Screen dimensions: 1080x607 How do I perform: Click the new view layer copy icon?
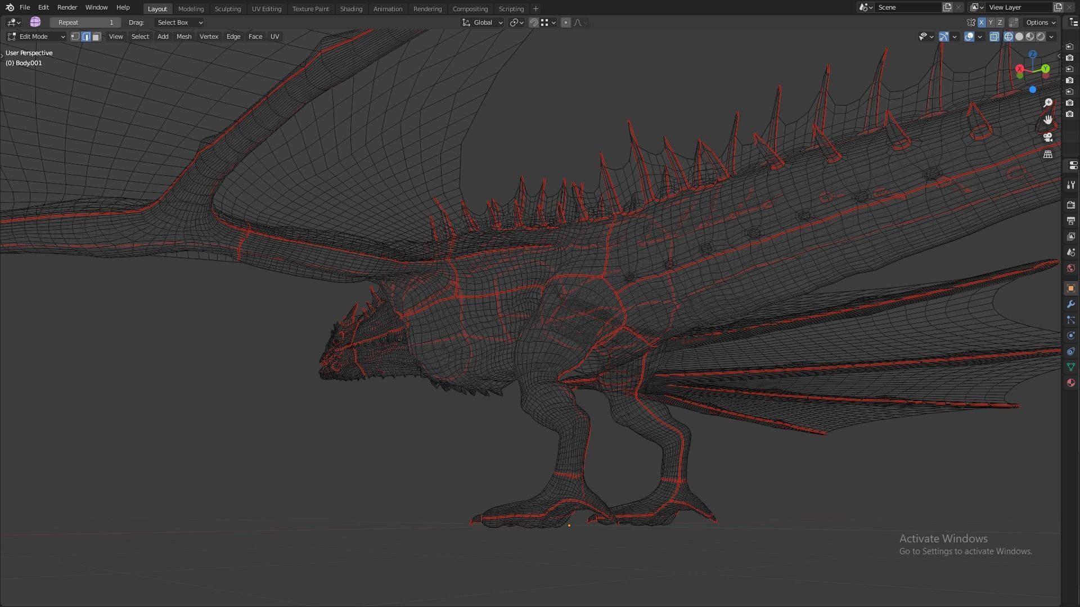coord(1058,7)
